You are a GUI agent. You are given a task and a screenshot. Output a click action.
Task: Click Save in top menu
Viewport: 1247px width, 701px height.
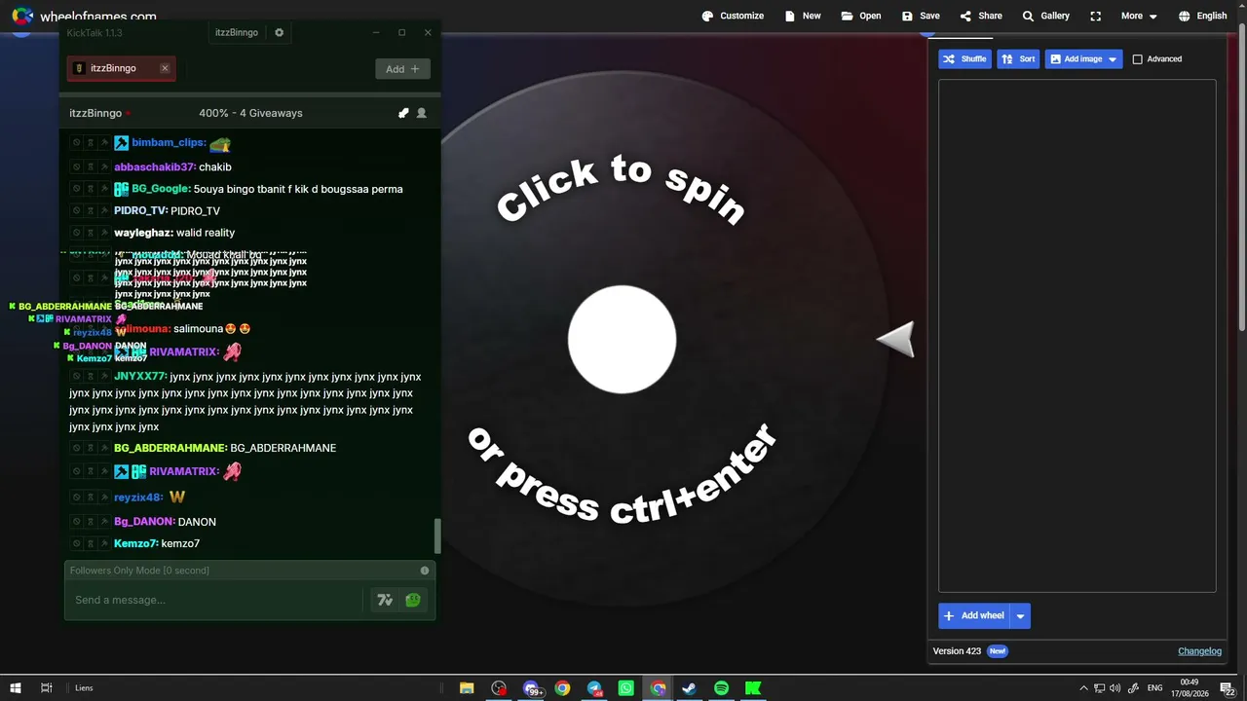(920, 16)
